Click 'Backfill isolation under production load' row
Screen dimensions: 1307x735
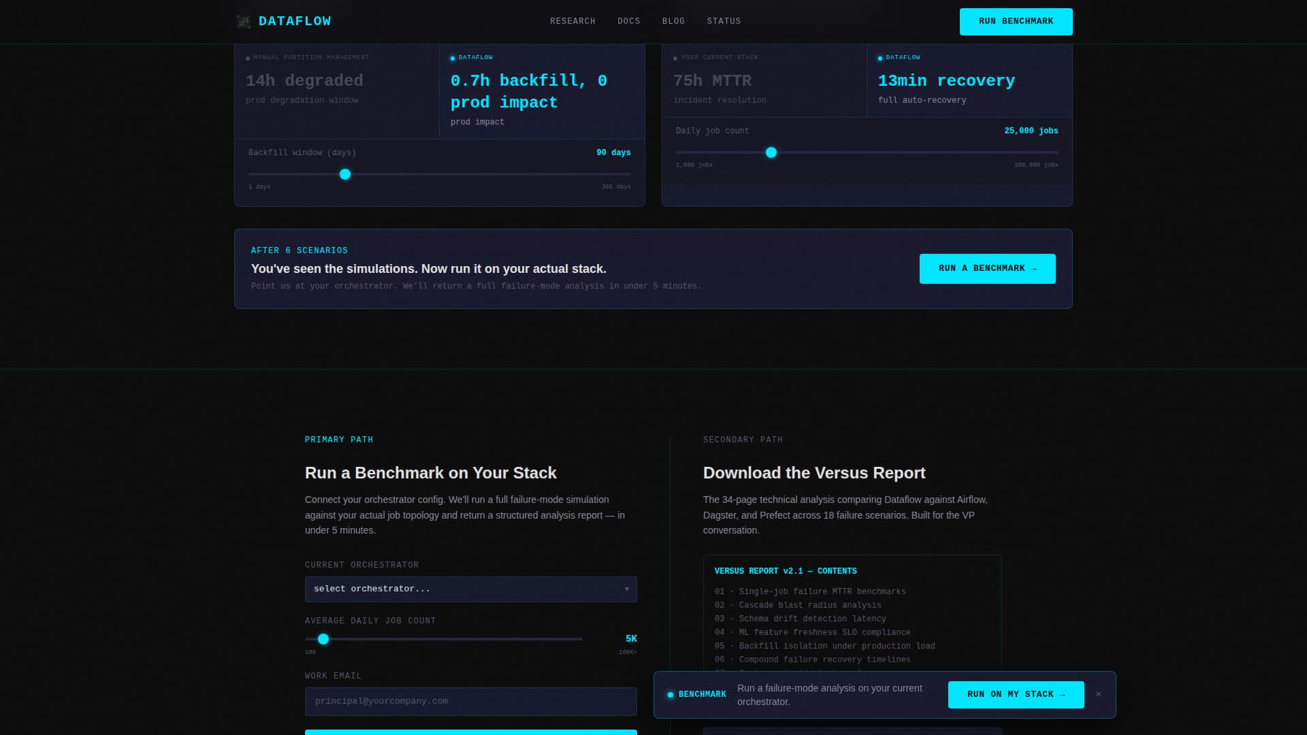pos(825,647)
